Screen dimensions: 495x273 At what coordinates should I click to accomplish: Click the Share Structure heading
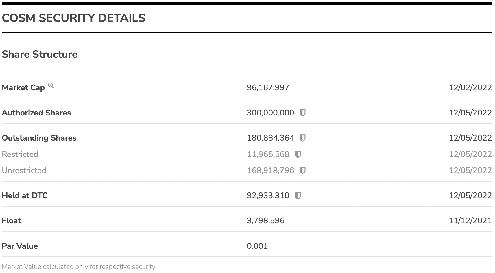click(x=40, y=54)
